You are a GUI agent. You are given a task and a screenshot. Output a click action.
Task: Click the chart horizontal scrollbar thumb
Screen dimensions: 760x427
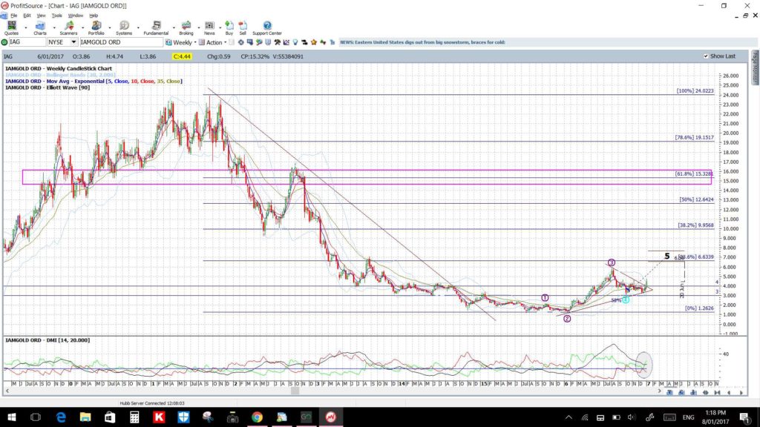(x=295, y=391)
